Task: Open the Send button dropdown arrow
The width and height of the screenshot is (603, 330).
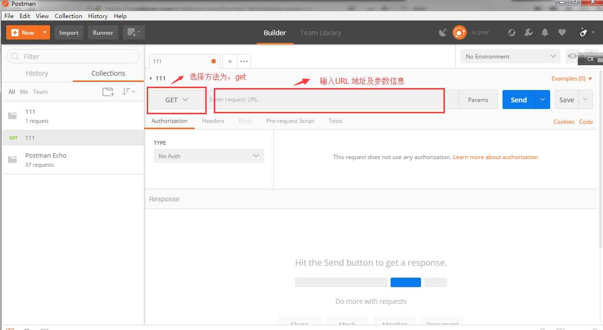Action: click(x=543, y=100)
